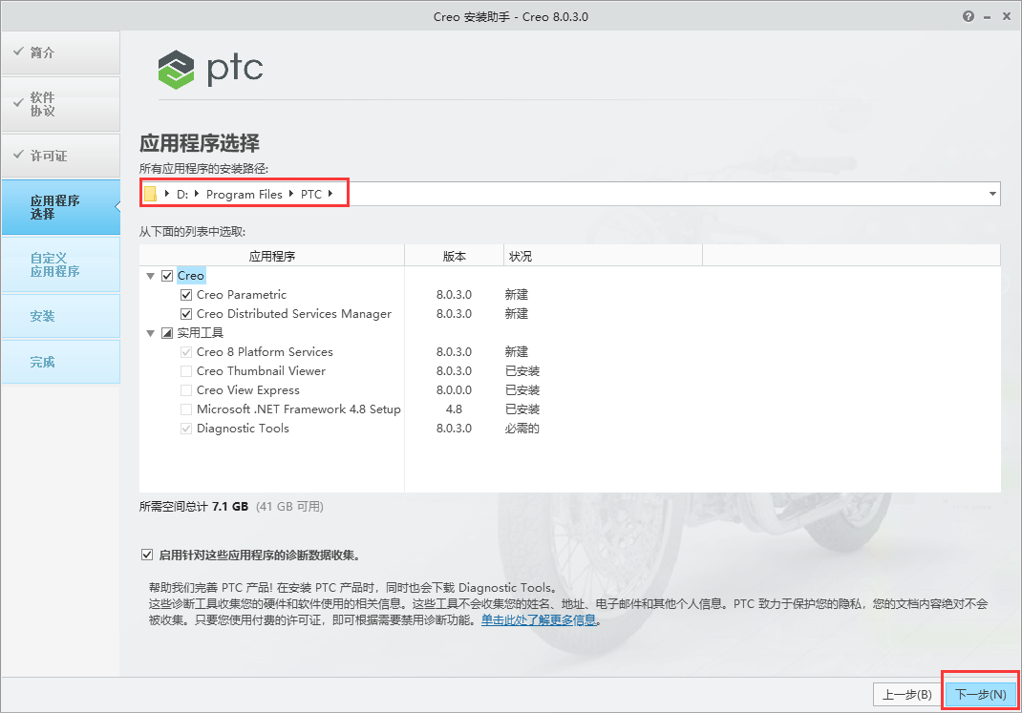The height and width of the screenshot is (713, 1022).
Task: Collapse the Creo tree group
Action: (x=151, y=276)
